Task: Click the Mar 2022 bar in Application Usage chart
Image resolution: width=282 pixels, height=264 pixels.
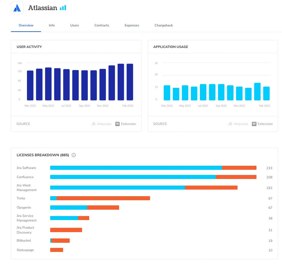Action: tap(167, 93)
